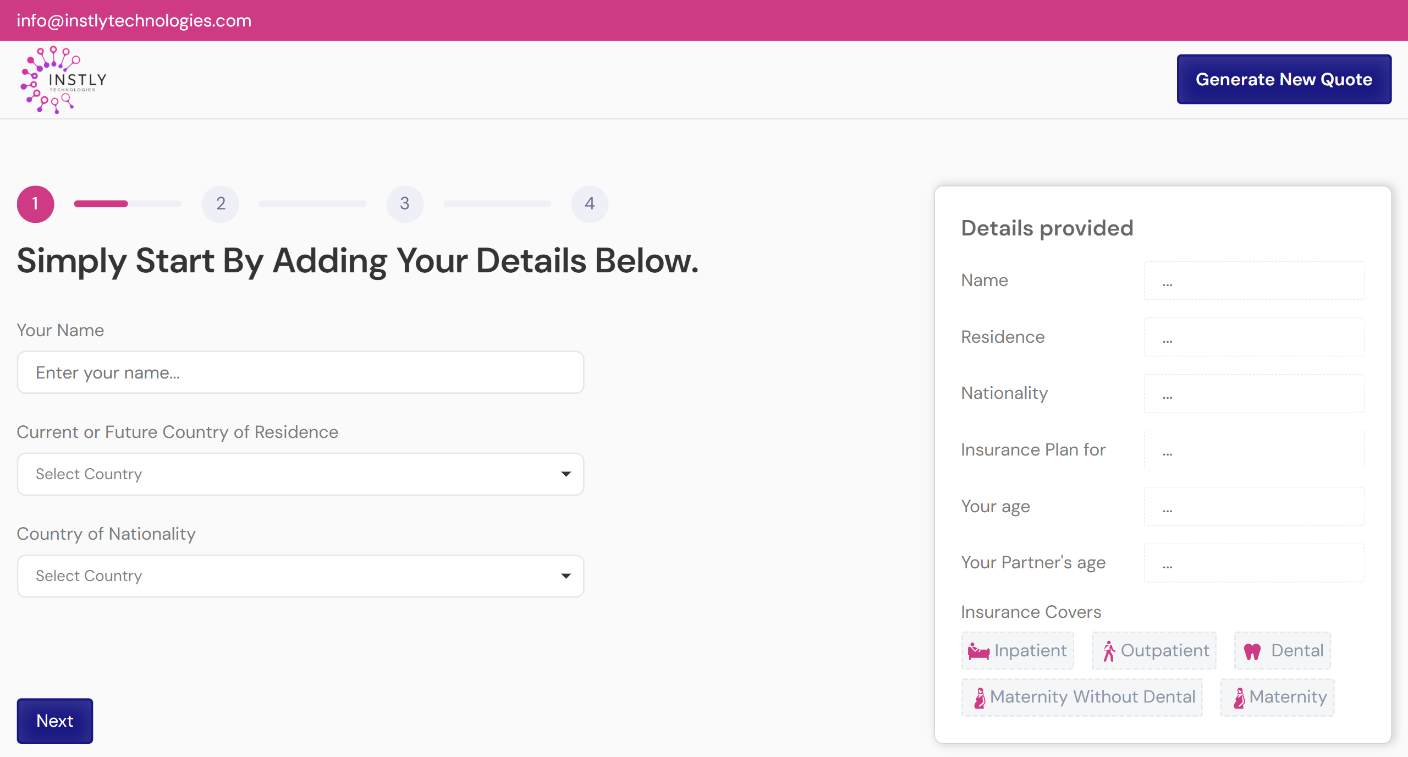Go to step 2 in the wizard
The width and height of the screenshot is (1408, 757).
click(221, 204)
